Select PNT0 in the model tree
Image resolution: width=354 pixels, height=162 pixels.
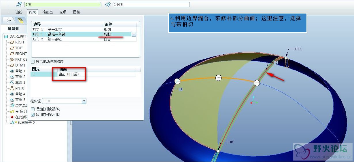click(20, 88)
